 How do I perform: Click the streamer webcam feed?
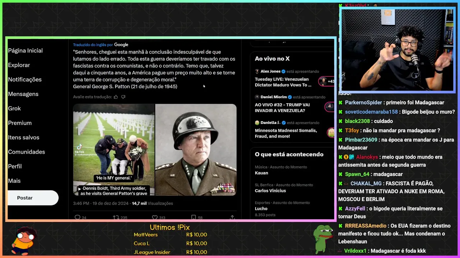tap(397, 50)
